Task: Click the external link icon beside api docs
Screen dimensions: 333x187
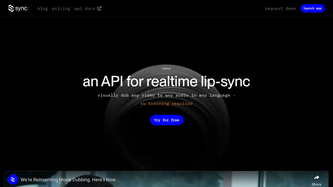Action: point(99,8)
